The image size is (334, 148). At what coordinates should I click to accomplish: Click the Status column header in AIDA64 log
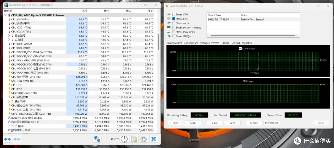[269, 15]
